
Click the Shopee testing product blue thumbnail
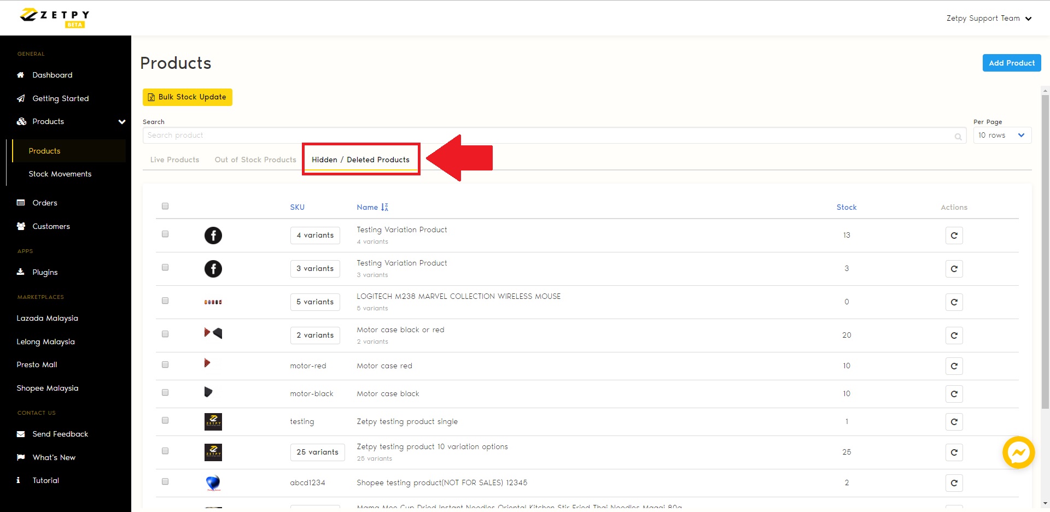pos(213,483)
